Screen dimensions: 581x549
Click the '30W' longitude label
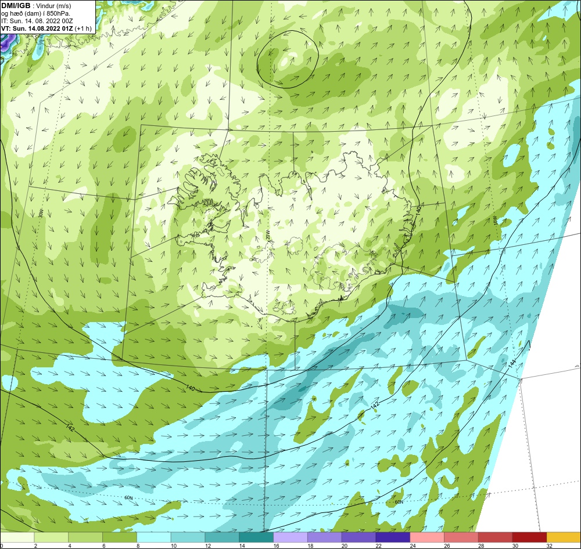[41, 212]
